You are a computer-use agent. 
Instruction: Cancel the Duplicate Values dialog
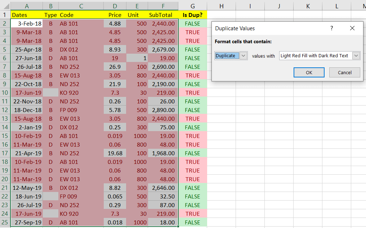coord(344,72)
